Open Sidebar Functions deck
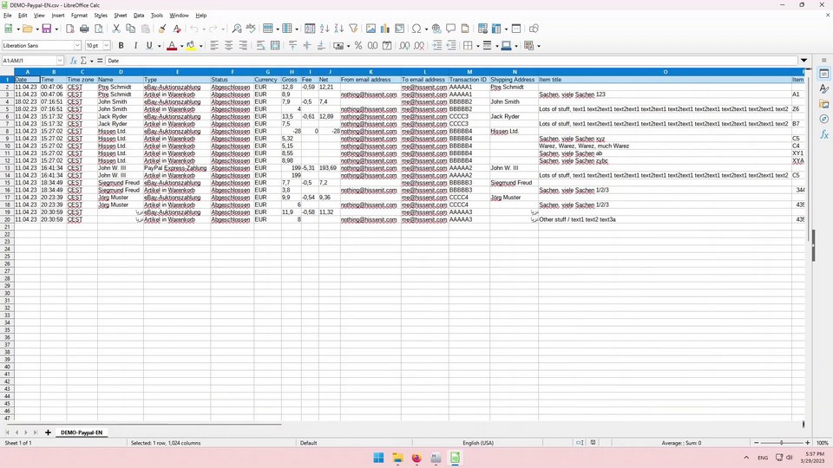Image resolution: width=833 pixels, height=468 pixels. click(x=824, y=134)
